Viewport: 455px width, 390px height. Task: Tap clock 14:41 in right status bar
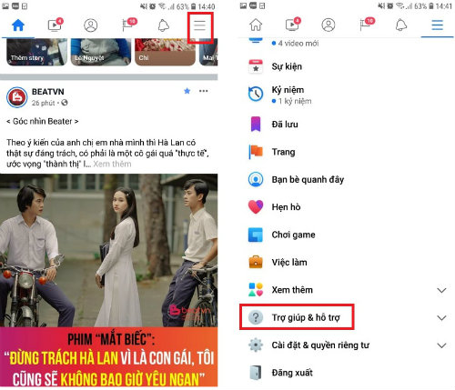click(444, 6)
